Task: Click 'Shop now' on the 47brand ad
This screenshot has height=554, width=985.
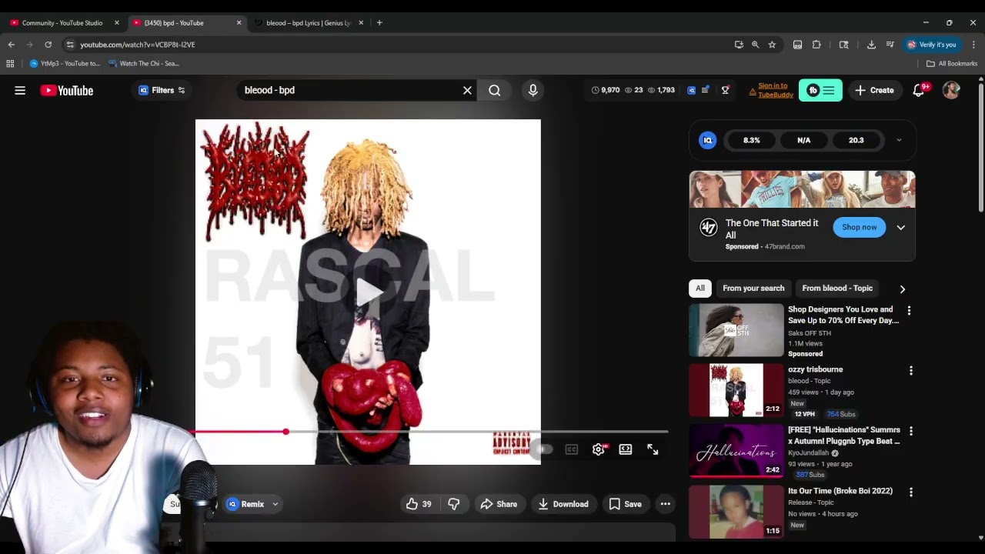Action: (859, 227)
